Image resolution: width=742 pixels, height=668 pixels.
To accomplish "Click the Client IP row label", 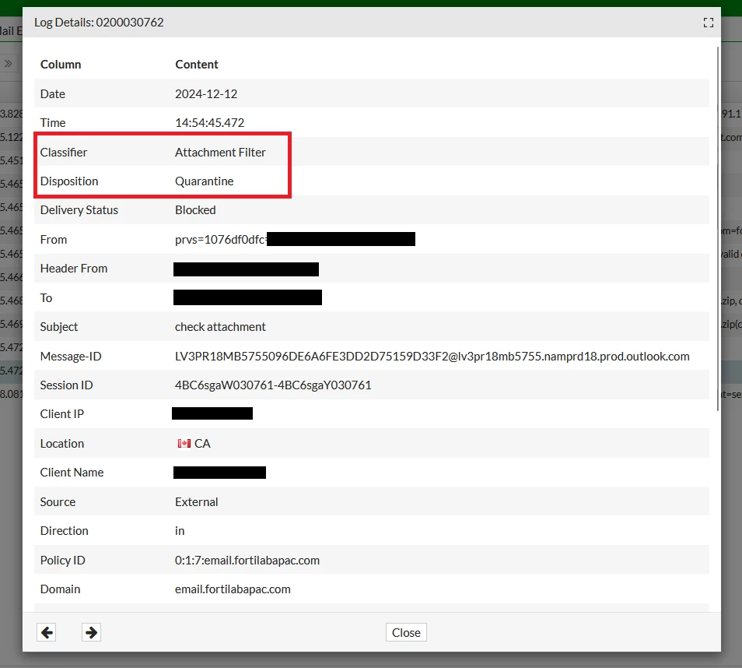I will pyautogui.click(x=62, y=414).
